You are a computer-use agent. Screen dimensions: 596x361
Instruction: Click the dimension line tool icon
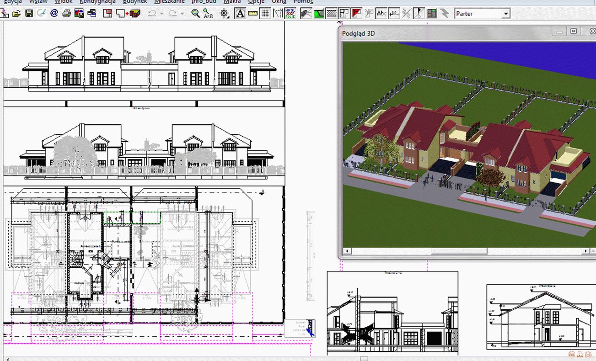click(x=393, y=13)
